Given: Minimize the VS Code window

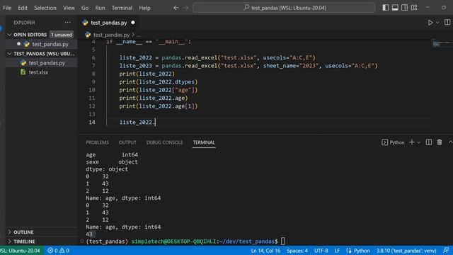Looking at the screenshot, I should 428,8.
